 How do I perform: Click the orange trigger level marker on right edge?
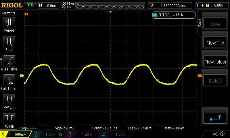[200, 76]
